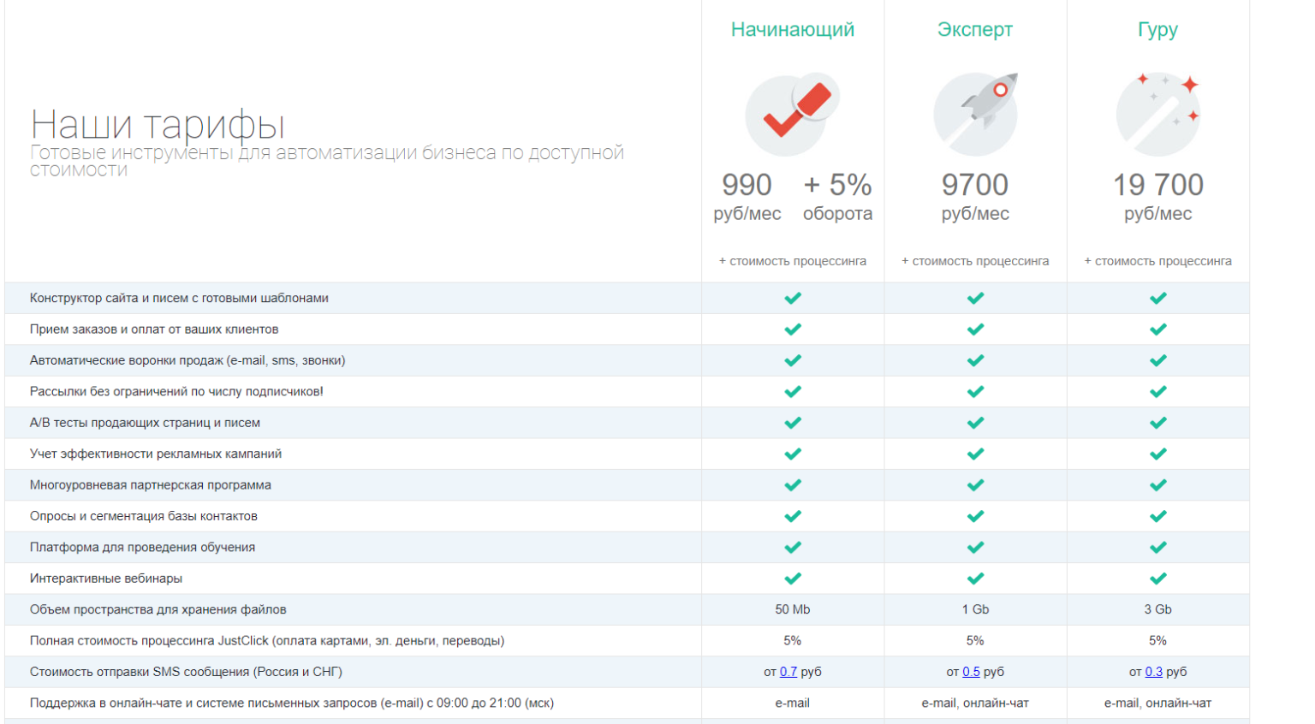Screen dimensions: 1315x724
Task: Click Платформа для проведения обучения label
Action: click(142, 548)
